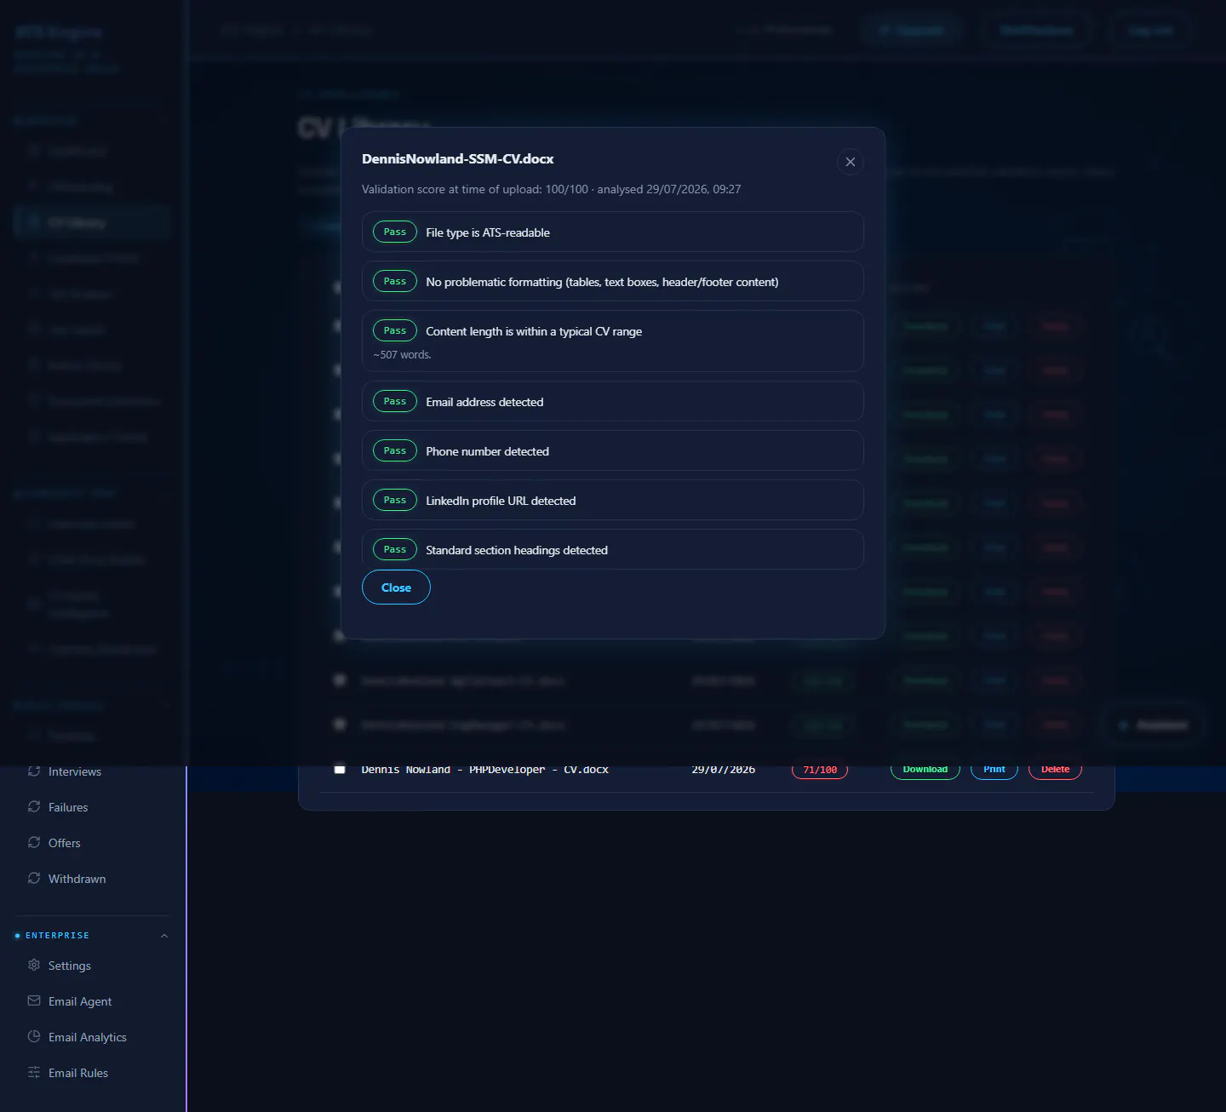Open the Failures stage in the sidebar
Screen dimensions: 1226x1112
pos(68,807)
